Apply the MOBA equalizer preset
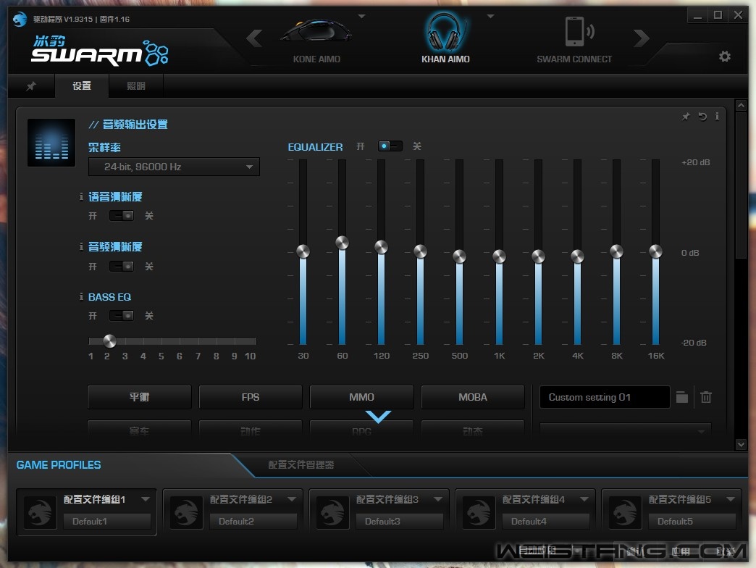 click(472, 397)
